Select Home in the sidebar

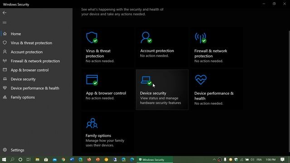pos(36,34)
